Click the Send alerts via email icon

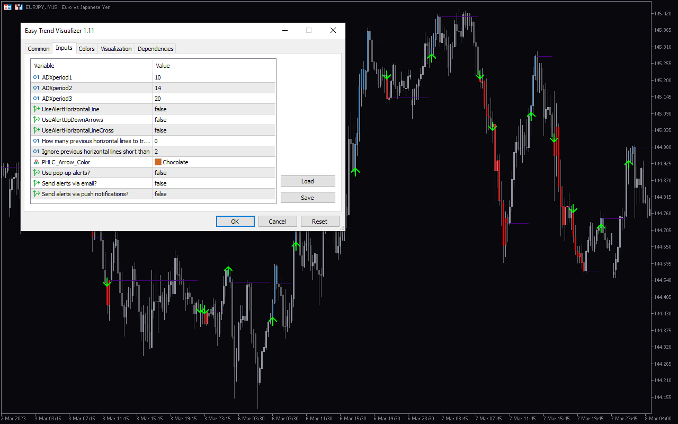click(37, 183)
